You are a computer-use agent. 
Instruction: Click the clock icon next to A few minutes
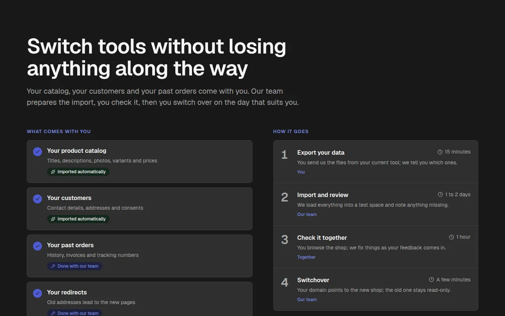431,280
